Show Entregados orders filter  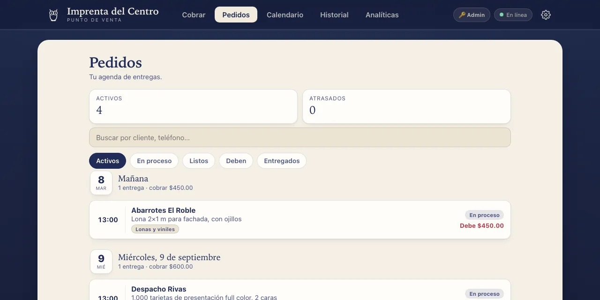(x=282, y=161)
